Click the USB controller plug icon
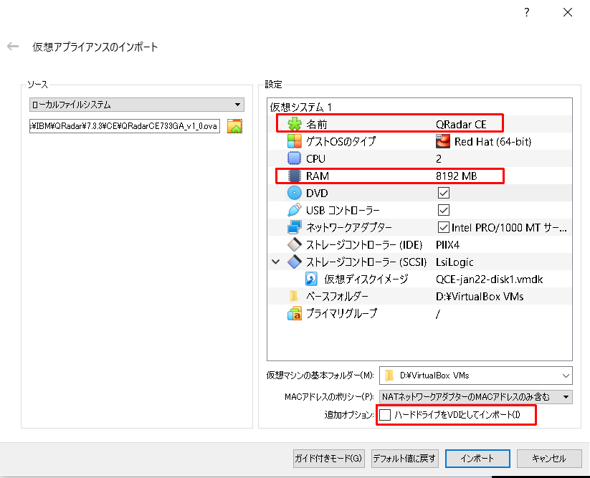This screenshot has height=478, width=590. point(294,210)
